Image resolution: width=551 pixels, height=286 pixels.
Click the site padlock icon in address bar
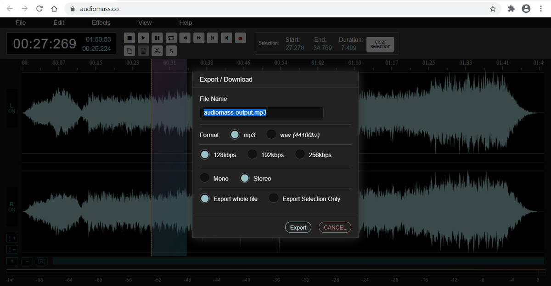73,9
